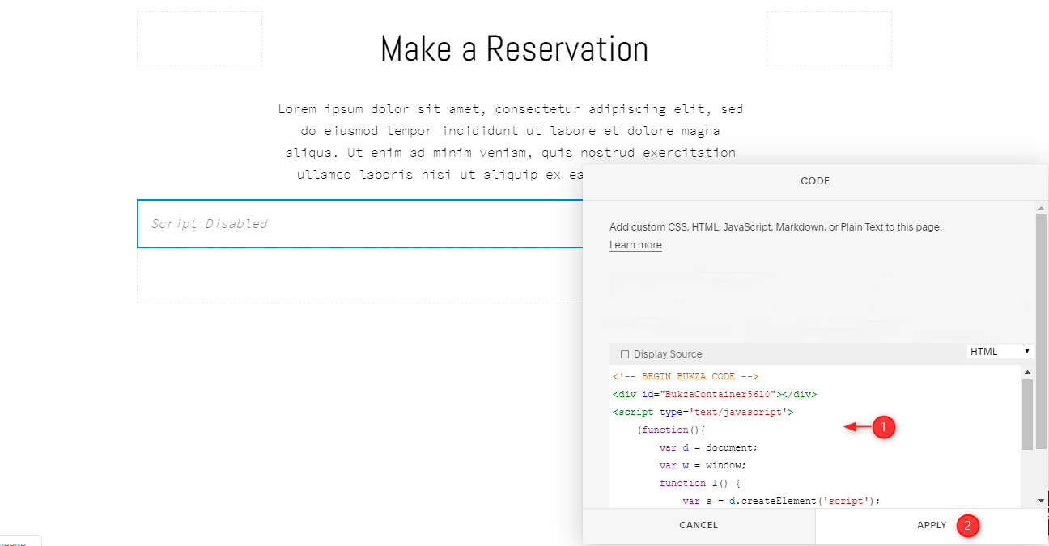Enable the Display Source checkbox
The image size is (1049, 546).
coord(624,354)
